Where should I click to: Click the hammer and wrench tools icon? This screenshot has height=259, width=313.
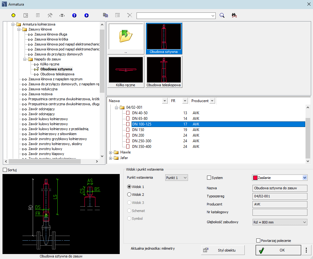click(50, 15)
